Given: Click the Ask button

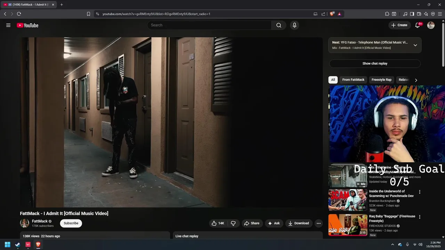Looking at the screenshot, I should click(x=274, y=223).
